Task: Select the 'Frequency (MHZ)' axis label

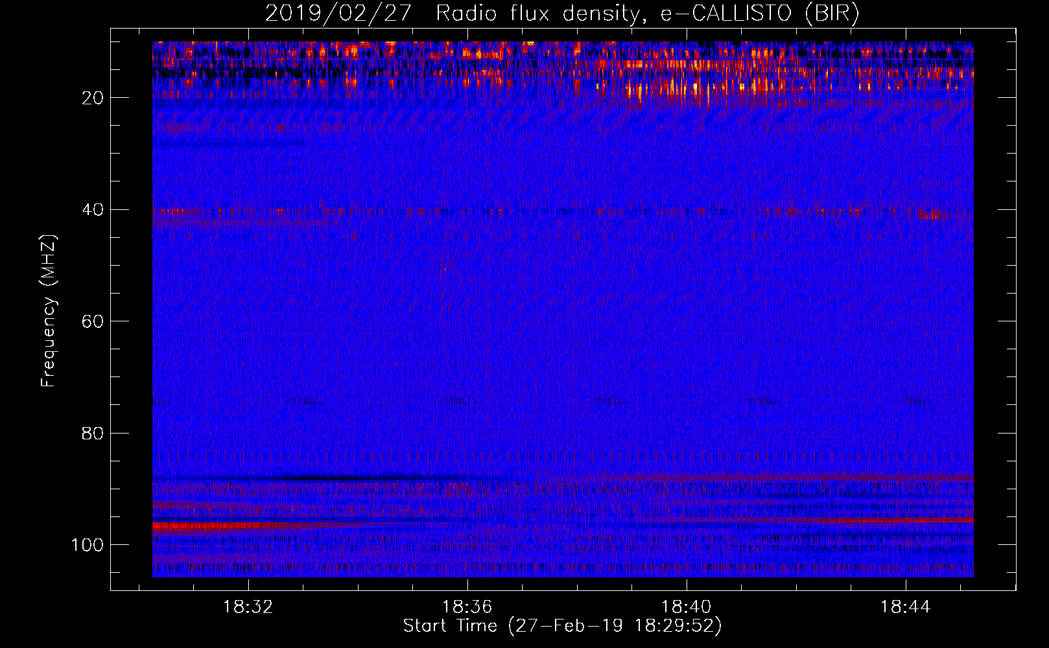Action: [49, 311]
